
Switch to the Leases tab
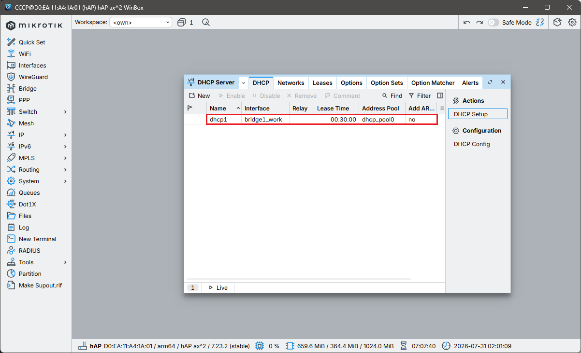point(322,82)
